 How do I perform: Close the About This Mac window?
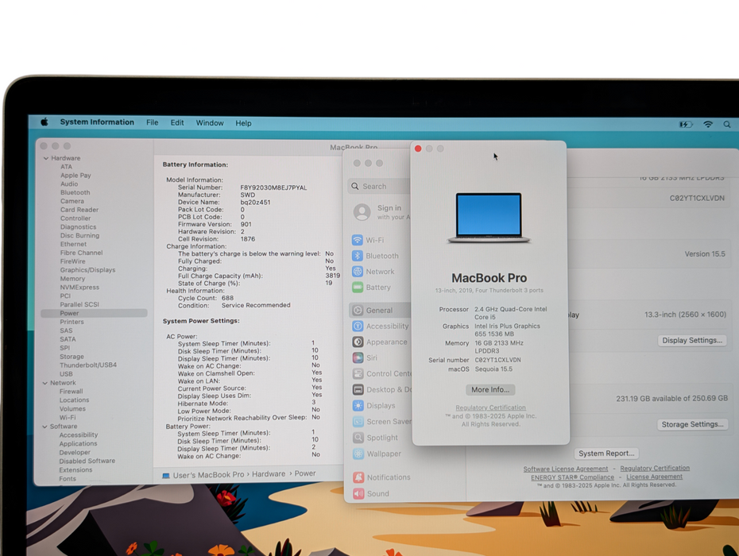(417, 149)
